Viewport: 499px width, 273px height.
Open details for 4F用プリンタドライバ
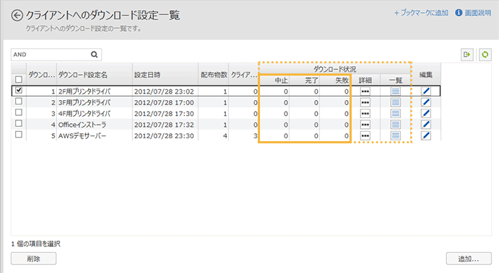365,114
